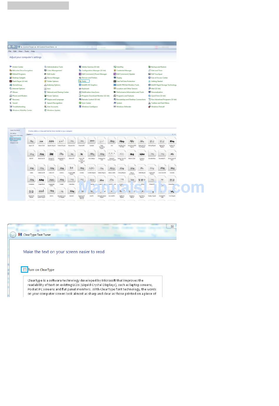Click Control Panel breadcrumb segment

(28, 47)
